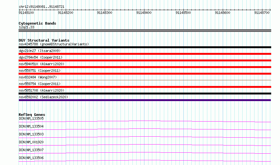Click the gray 12q21.33 cytogenetic band bar
This screenshot has height=165, width=280.
pos(145,31)
